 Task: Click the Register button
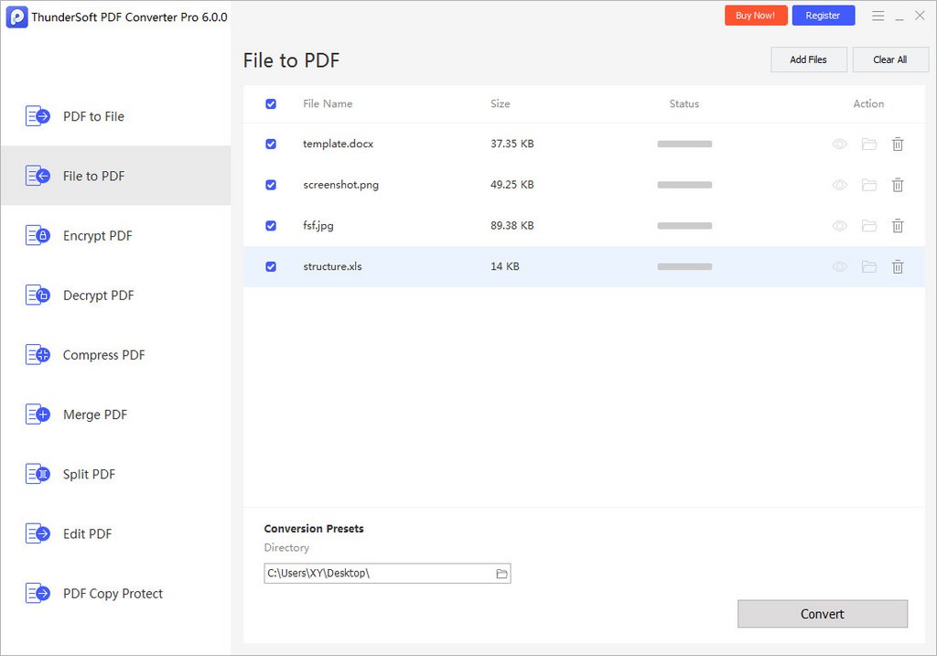(x=823, y=16)
